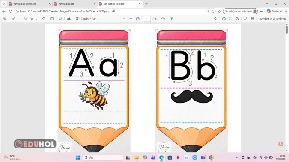Expand the arrow next to Sohbet et
289x162 pixels.
point(286,11)
